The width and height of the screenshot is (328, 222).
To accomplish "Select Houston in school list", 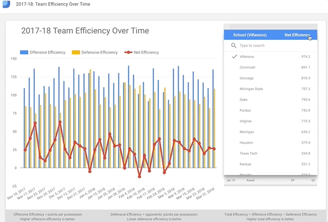I will [x=271, y=143].
